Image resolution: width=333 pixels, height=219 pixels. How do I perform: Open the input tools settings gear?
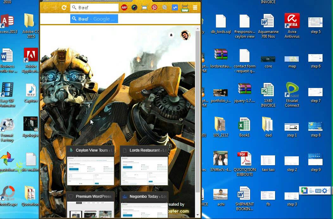click(324, 191)
